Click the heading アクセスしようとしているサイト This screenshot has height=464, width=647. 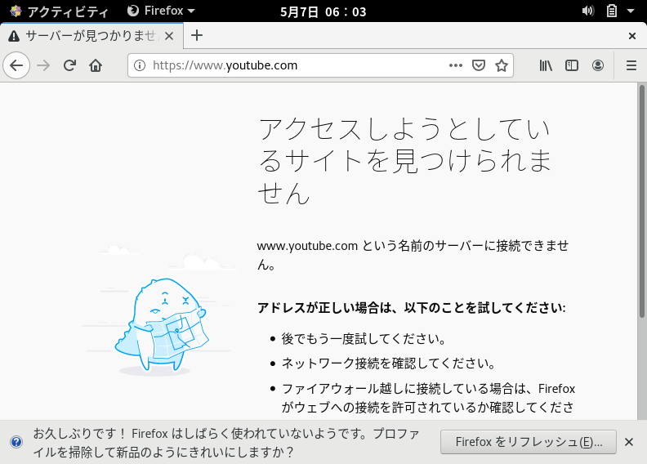(404, 160)
